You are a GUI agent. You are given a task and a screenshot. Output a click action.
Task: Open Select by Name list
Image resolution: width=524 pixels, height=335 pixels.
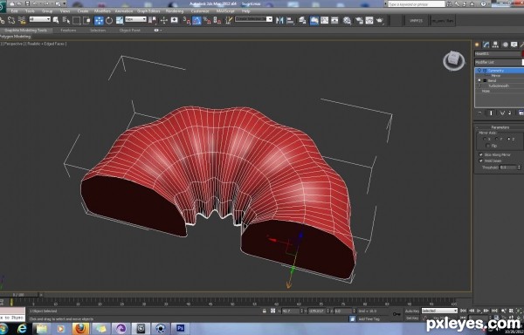(66, 20)
